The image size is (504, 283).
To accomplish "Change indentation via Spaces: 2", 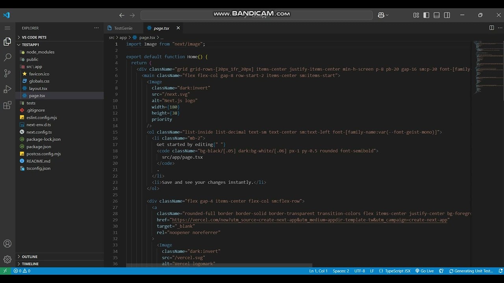I will point(341,271).
